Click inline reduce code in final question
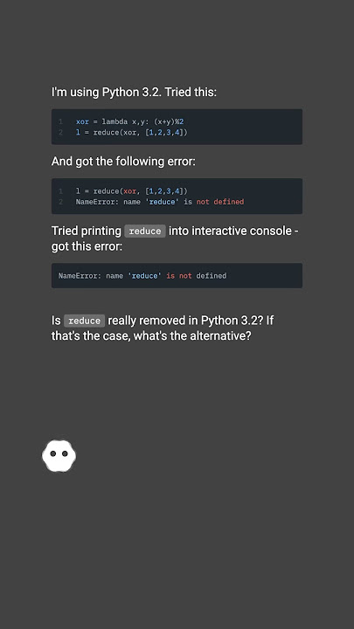Viewport: 354px width, 629px height. pyautogui.click(x=84, y=321)
